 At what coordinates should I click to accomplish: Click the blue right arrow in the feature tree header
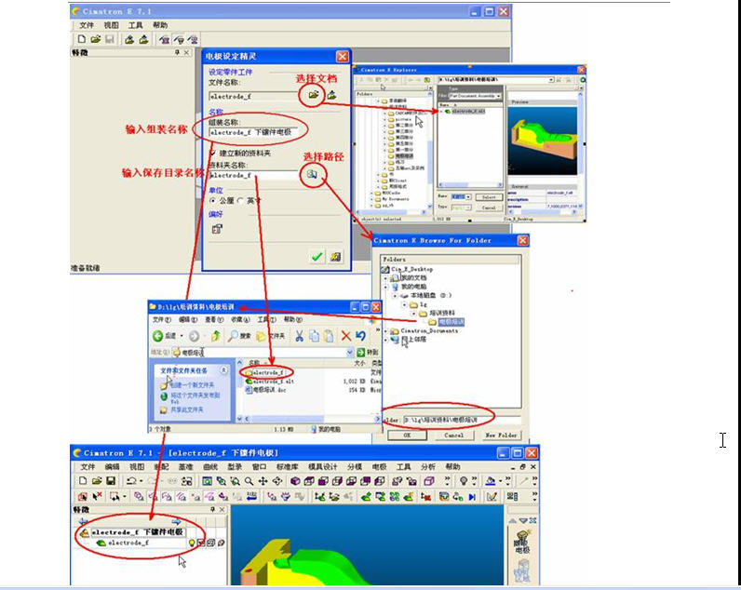click(176, 521)
